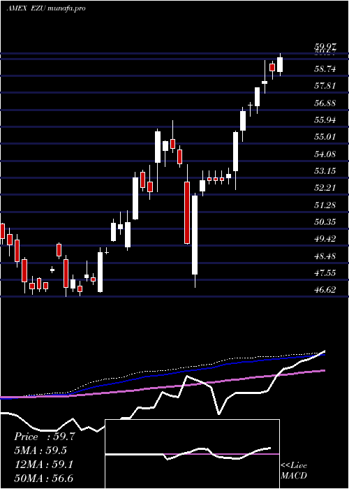
Task: Click the 12MA : 59.1 readout
Action: click(43, 465)
